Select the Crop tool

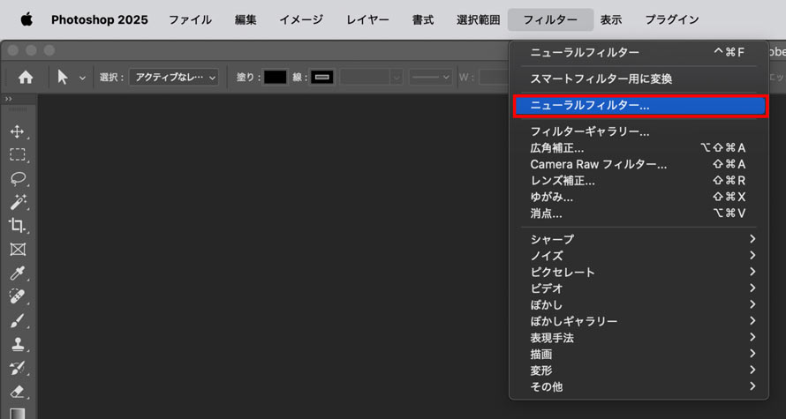tap(18, 225)
